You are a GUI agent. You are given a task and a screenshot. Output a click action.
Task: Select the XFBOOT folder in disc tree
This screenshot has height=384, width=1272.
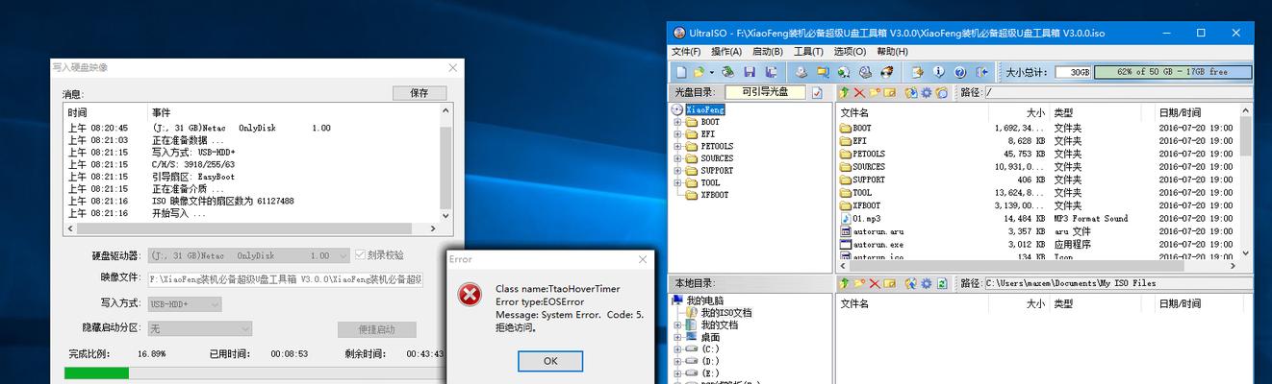tap(714, 194)
